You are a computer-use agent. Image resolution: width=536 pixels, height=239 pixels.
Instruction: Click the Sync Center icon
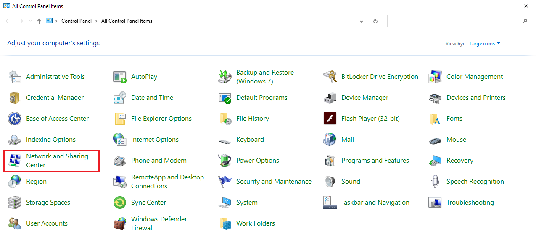(120, 203)
